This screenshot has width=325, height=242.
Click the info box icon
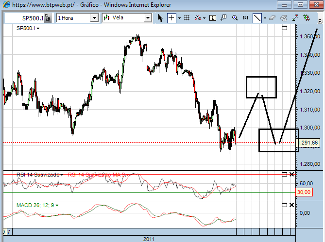pyautogui.click(x=213, y=18)
